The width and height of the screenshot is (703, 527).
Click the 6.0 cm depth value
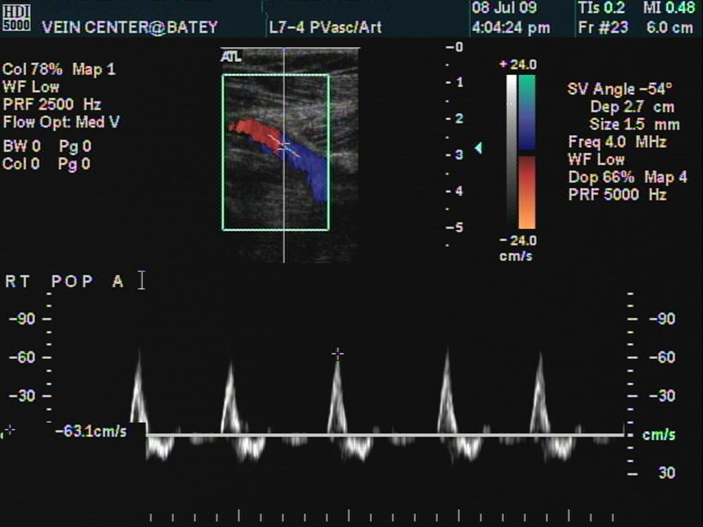[670, 27]
